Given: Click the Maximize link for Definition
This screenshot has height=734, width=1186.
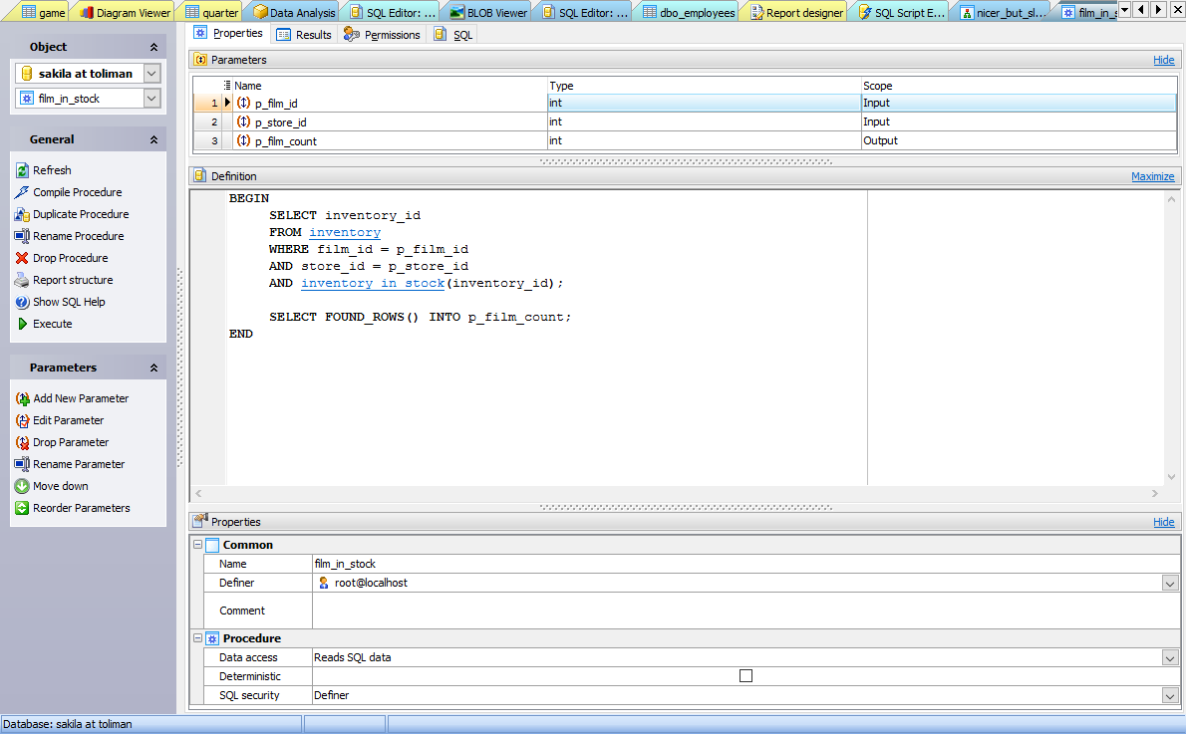Looking at the screenshot, I should tap(1152, 176).
